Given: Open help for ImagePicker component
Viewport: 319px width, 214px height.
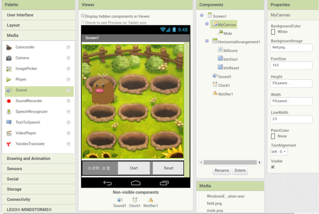Looking at the screenshot, I should [68, 69].
